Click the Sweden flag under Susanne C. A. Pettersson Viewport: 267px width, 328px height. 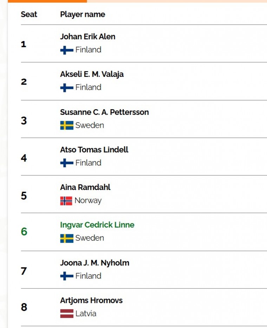point(66,125)
